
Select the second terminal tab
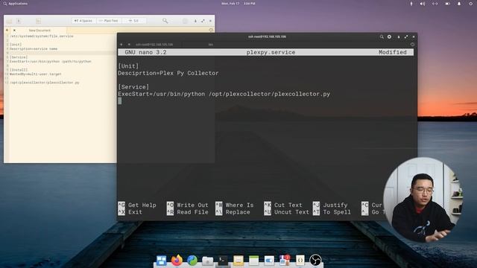pos(210,45)
